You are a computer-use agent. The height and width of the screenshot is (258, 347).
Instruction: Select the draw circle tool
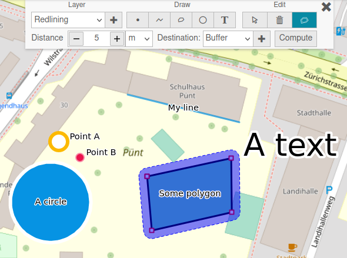click(203, 20)
